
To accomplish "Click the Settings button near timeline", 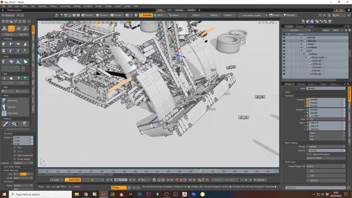I will (x=260, y=180).
